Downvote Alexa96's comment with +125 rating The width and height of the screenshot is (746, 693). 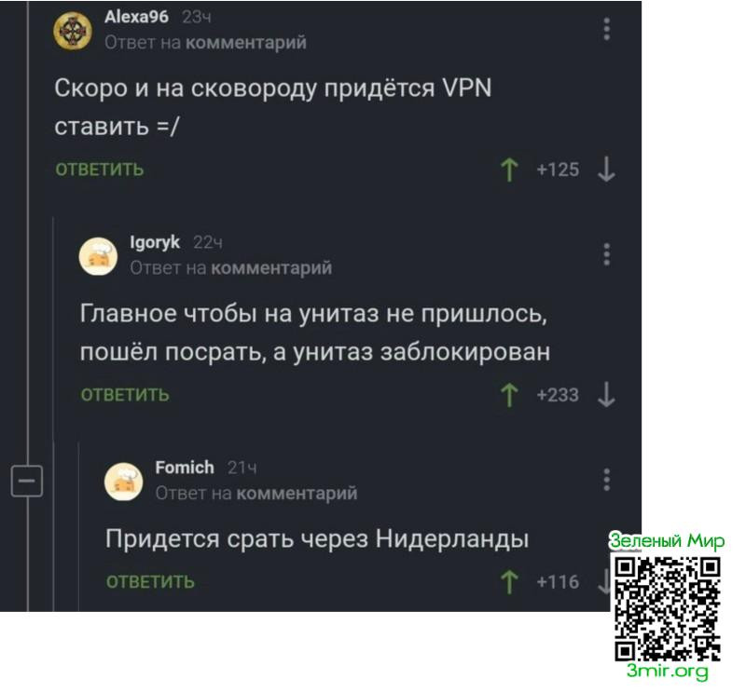pyautogui.click(x=606, y=170)
